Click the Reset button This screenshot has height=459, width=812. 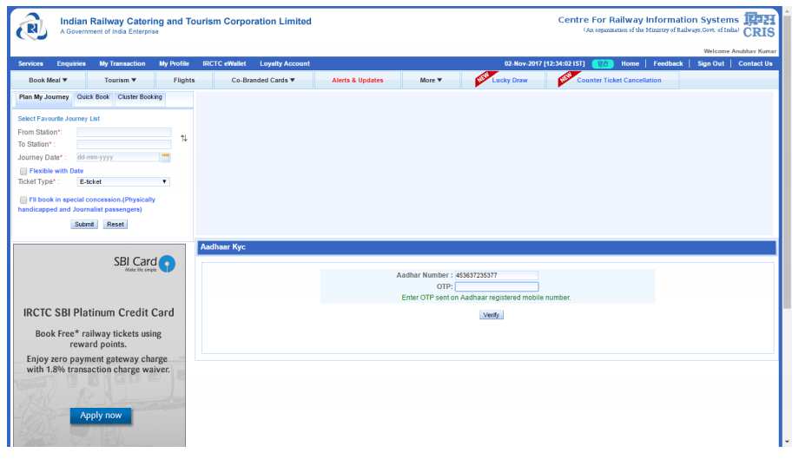(x=115, y=225)
